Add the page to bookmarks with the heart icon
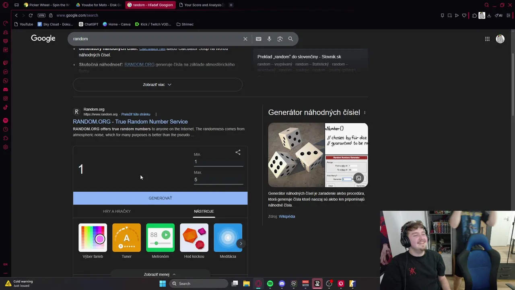Image resolution: width=515 pixels, height=290 pixels. (464, 15)
